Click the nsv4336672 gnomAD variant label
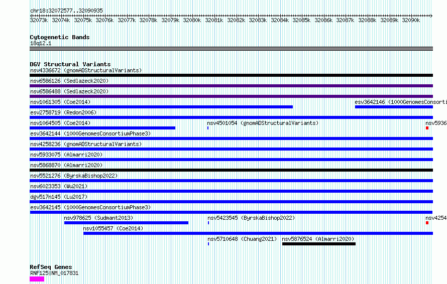Viewport: 447px width, 284px height. tap(86, 70)
